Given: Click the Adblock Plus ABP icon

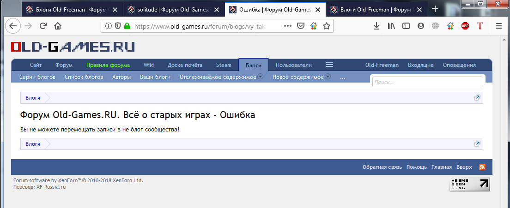Looking at the screenshot, I should pos(465,26).
